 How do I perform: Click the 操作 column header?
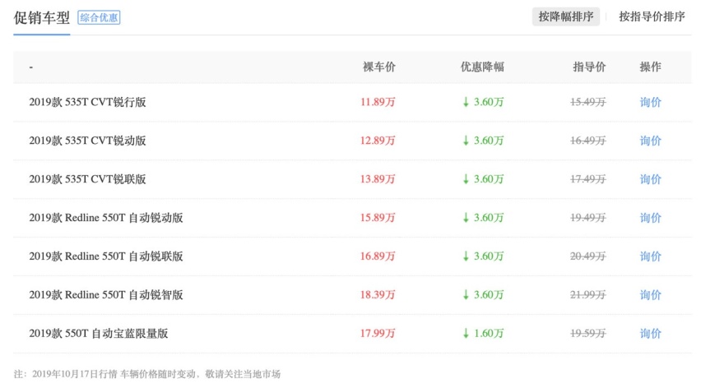click(651, 67)
